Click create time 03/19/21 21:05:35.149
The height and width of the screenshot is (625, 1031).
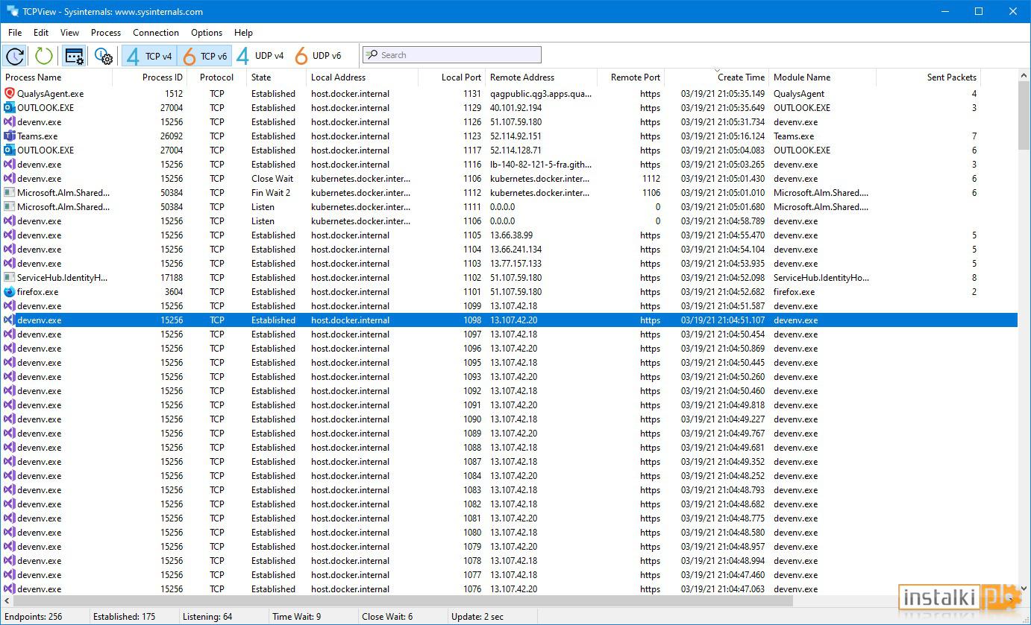click(x=723, y=94)
